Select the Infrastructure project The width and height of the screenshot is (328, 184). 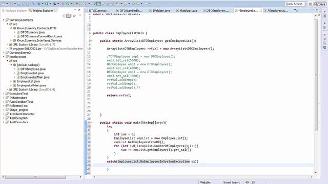point(18,98)
